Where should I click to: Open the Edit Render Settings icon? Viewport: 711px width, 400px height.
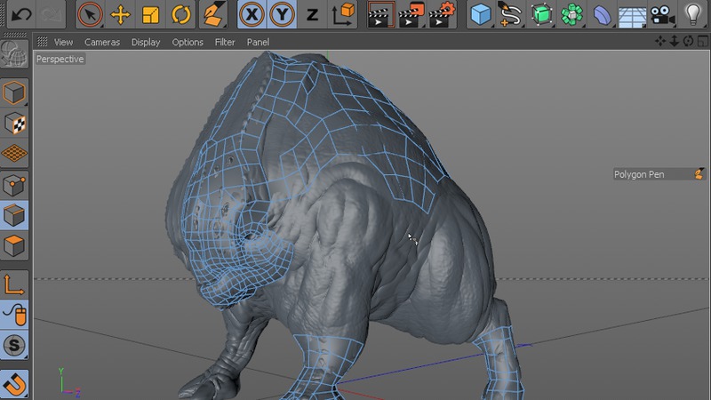(441, 14)
